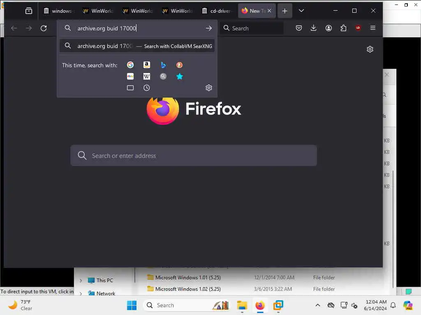Search in open Tabs icon
Image resolution: width=421 pixels, height=315 pixels.
(130, 88)
